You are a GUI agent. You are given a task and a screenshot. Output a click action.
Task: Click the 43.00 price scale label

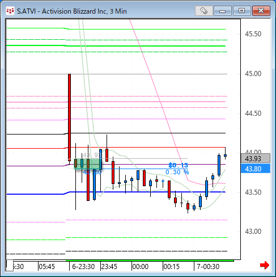pos(253,232)
